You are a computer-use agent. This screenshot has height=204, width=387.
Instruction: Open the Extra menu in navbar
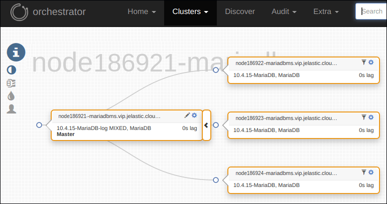tap(326, 12)
